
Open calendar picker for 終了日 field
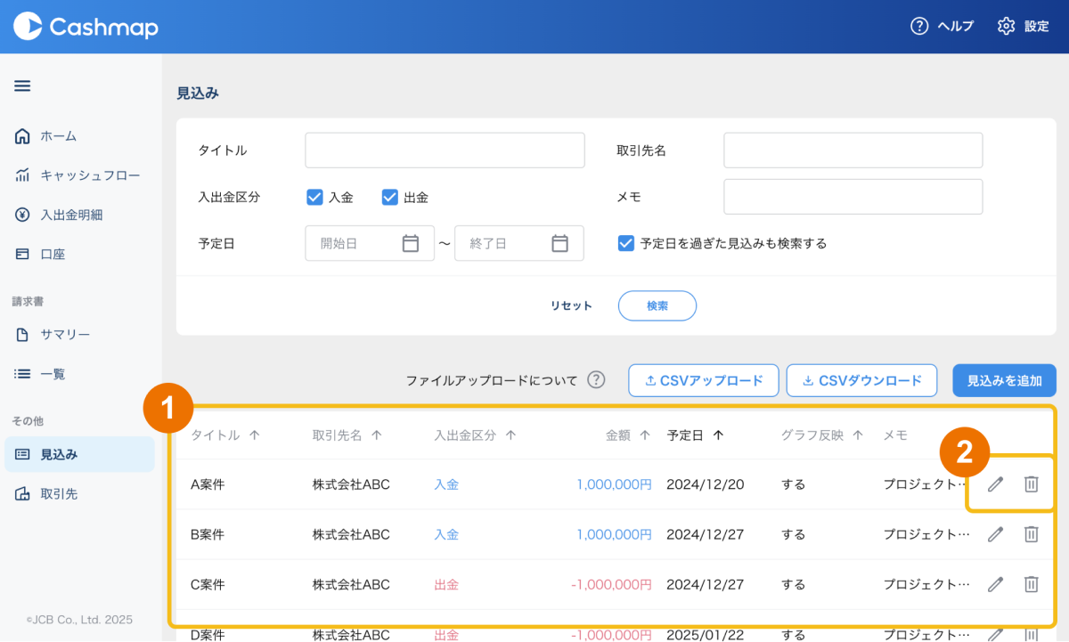(x=559, y=243)
